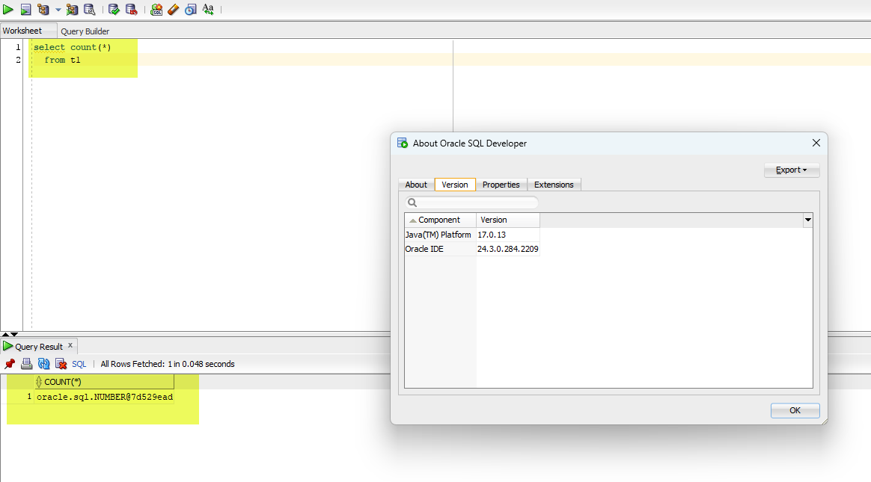Click the search field in the About dialog
The height and width of the screenshot is (482, 871).
point(472,203)
